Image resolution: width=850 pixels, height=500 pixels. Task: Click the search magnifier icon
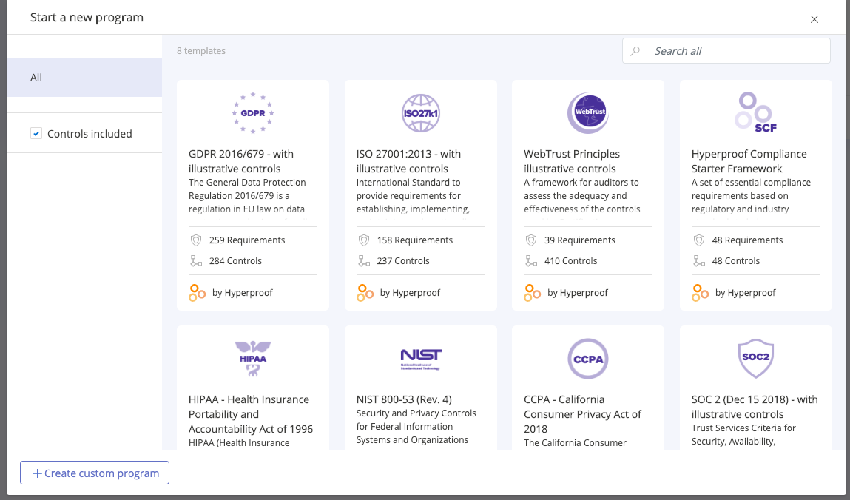pos(635,51)
